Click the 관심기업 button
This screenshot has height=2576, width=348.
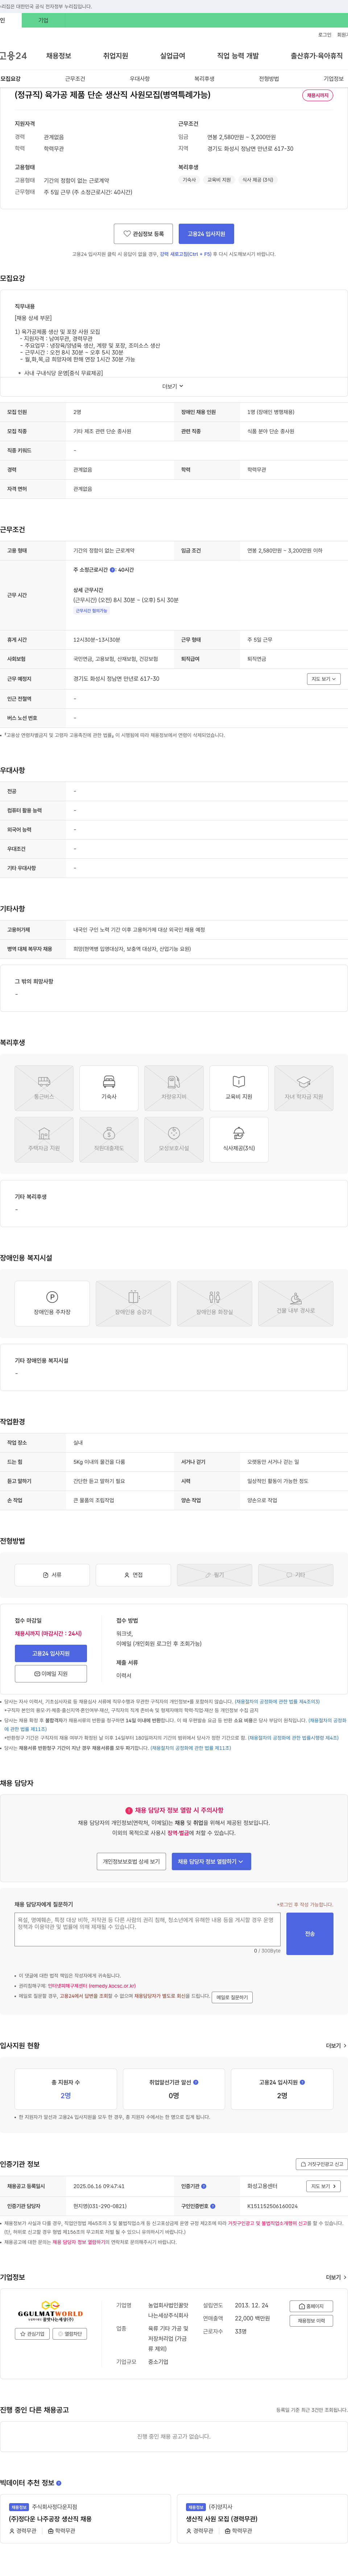pos(32,2334)
